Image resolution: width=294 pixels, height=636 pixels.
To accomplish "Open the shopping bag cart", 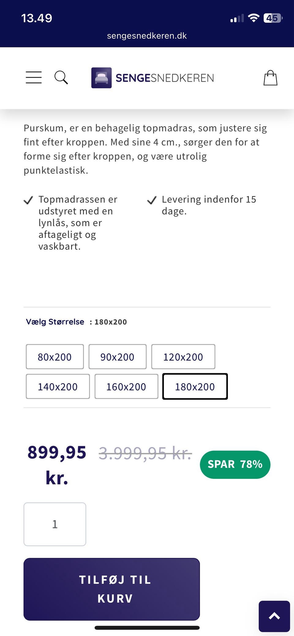I will point(270,78).
